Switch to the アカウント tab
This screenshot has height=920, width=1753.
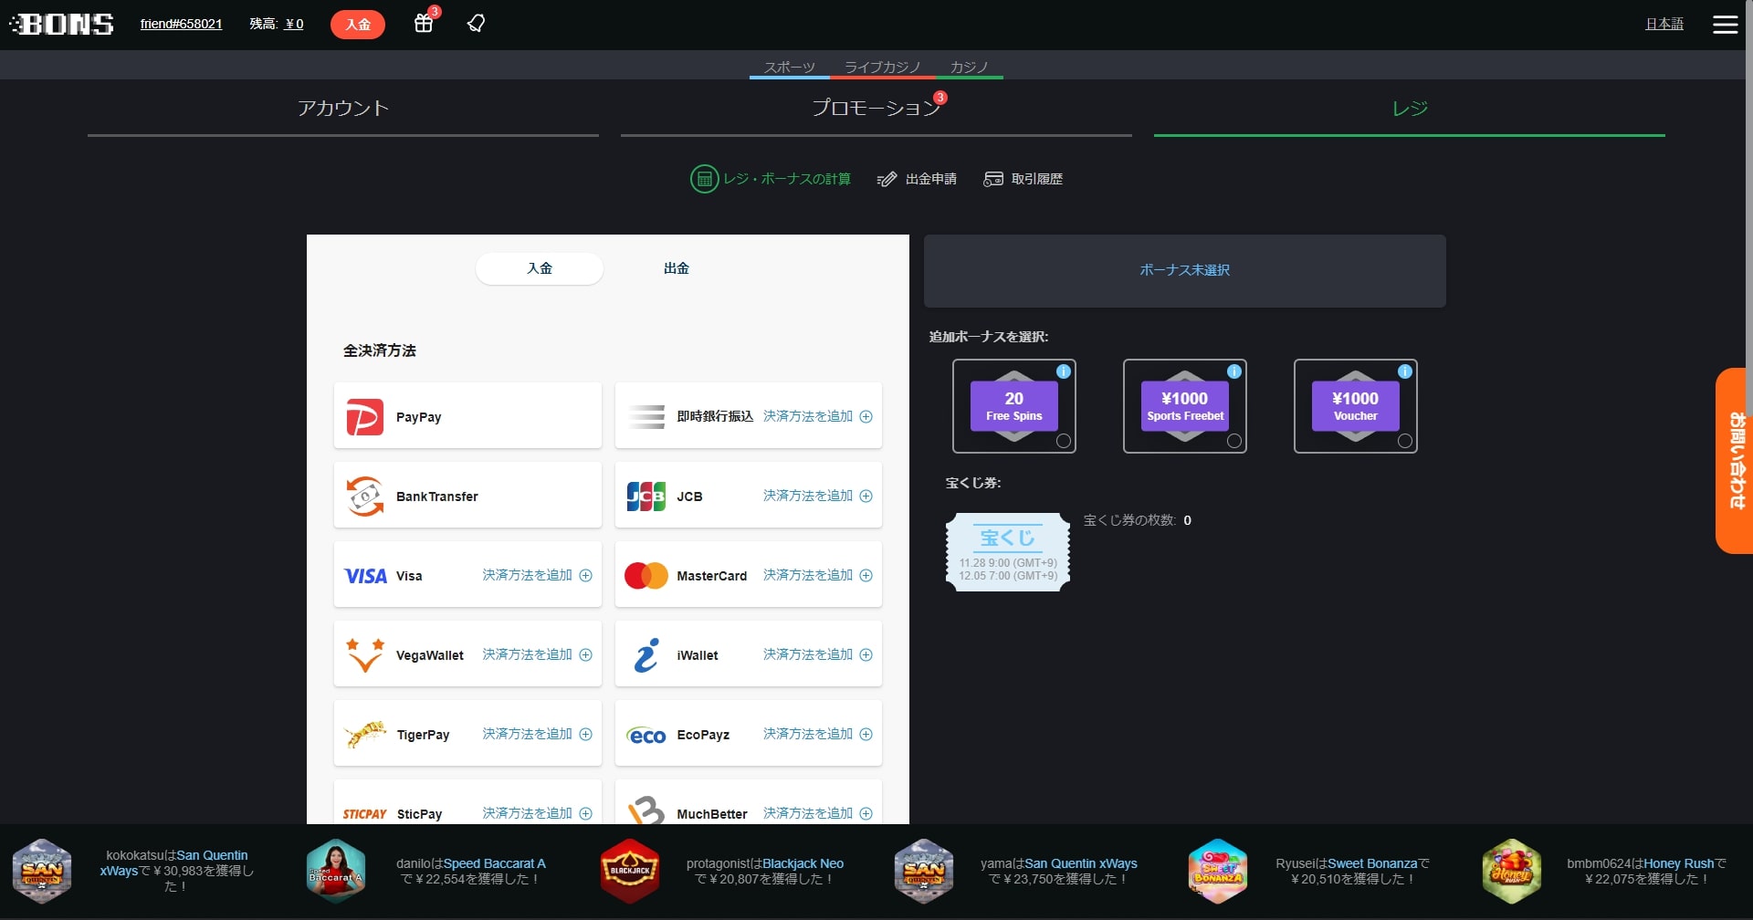(343, 109)
